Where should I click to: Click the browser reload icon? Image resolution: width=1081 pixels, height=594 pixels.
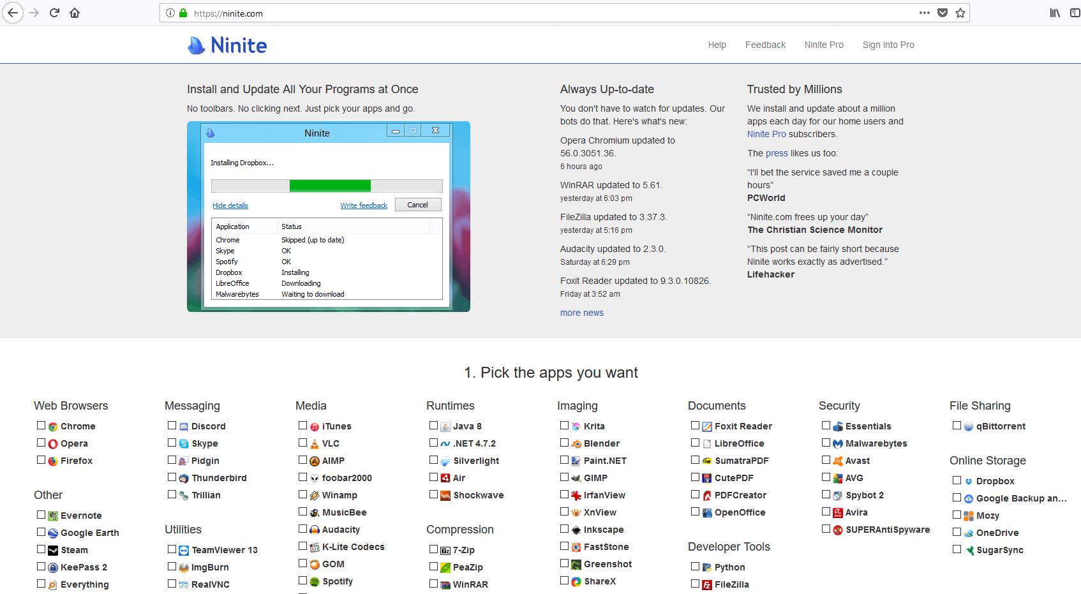(x=54, y=13)
